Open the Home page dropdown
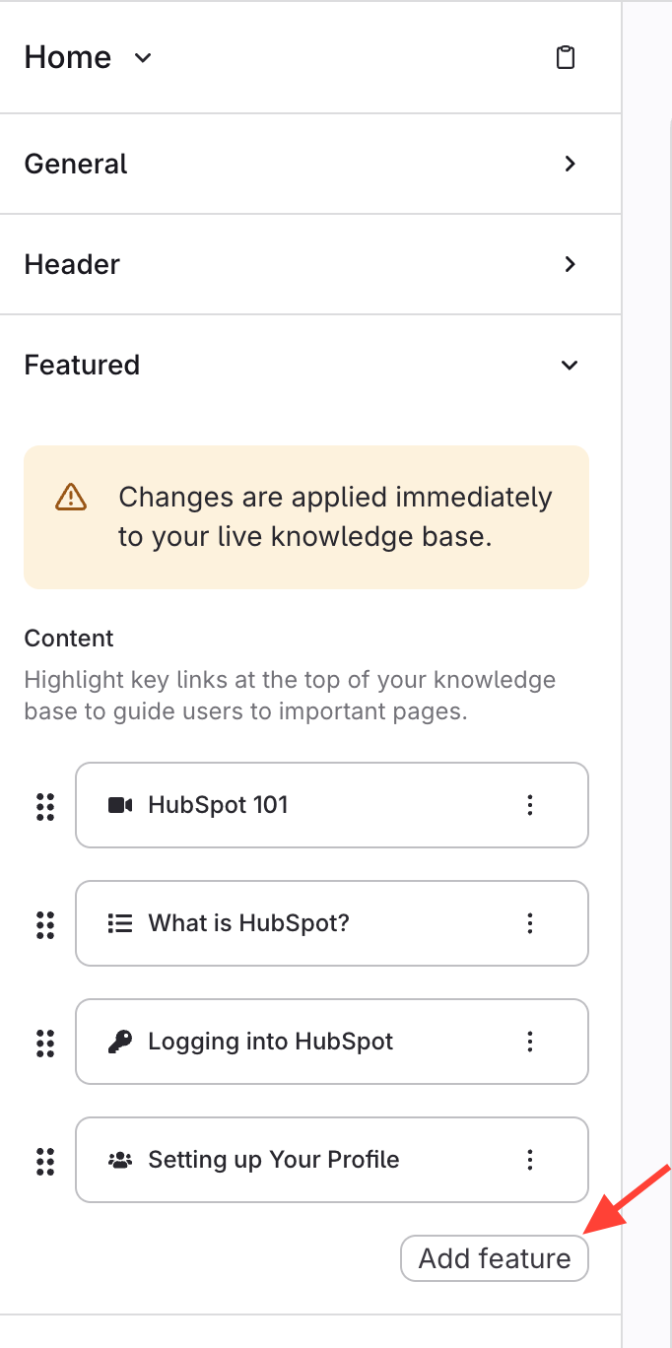The width and height of the screenshot is (672, 1348). click(x=143, y=58)
